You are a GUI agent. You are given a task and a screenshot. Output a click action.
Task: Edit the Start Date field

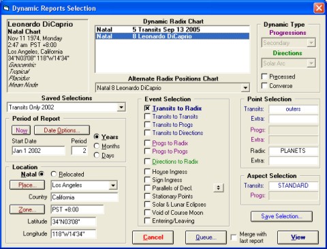38,151
